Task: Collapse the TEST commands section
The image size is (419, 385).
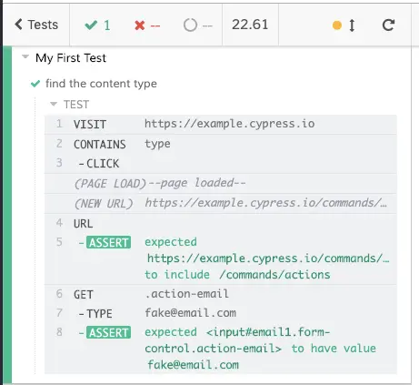Action: coord(54,105)
